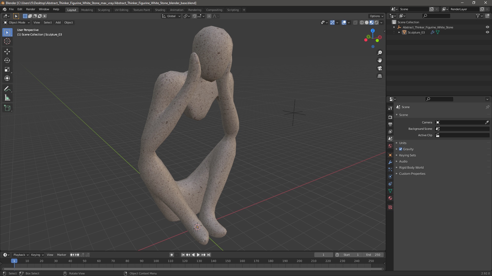Select the Measure tool
492x276 pixels.
click(7, 98)
